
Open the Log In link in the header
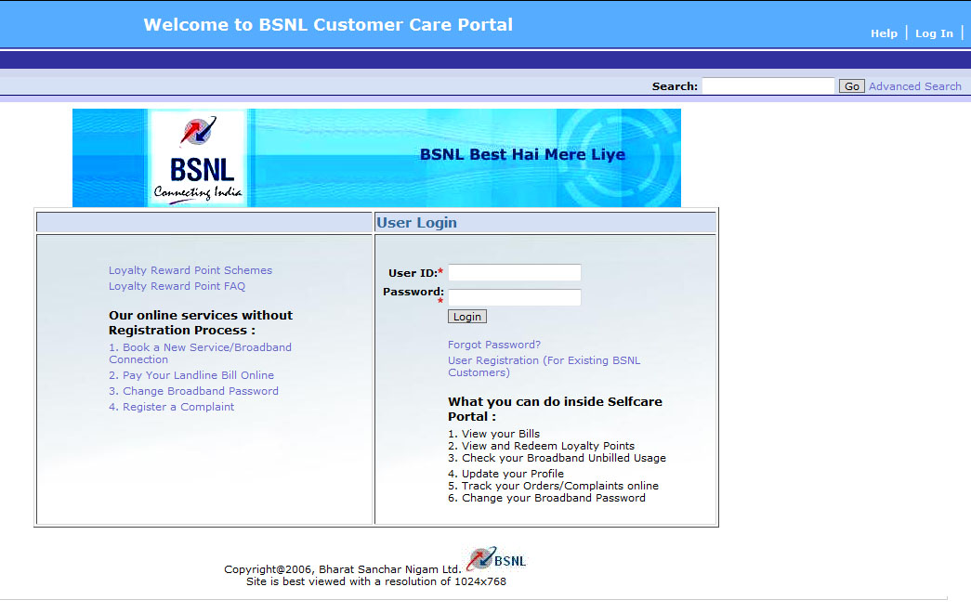934,33
